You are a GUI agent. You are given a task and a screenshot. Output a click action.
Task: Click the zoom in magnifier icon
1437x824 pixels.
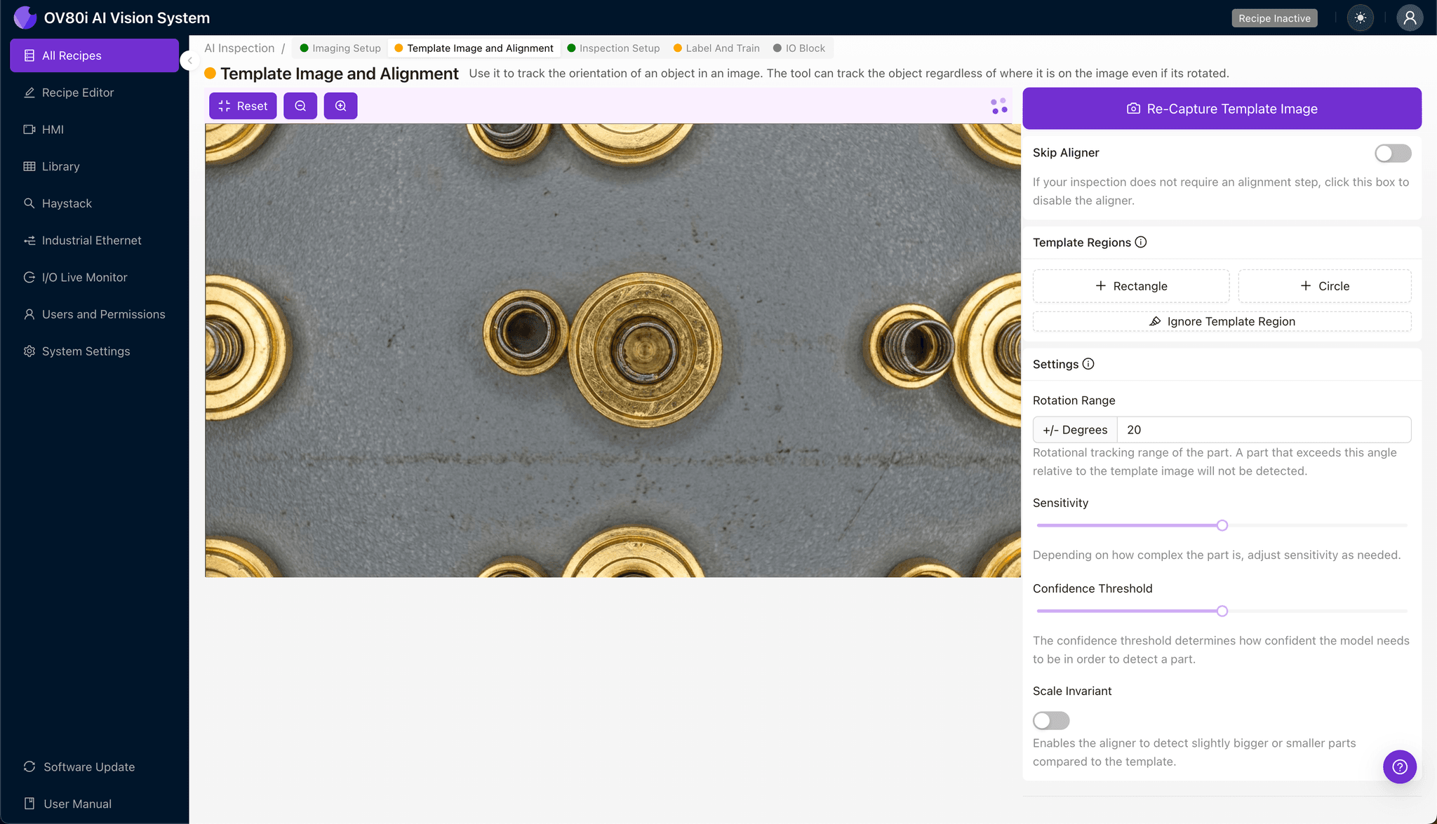[340, 106]
